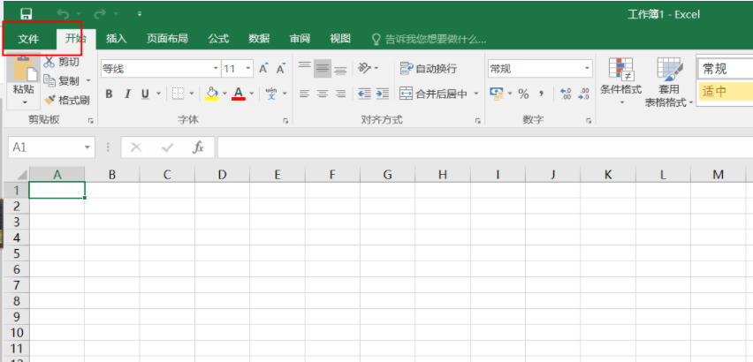Click the Percent Style (%) icon

point(523,94)
